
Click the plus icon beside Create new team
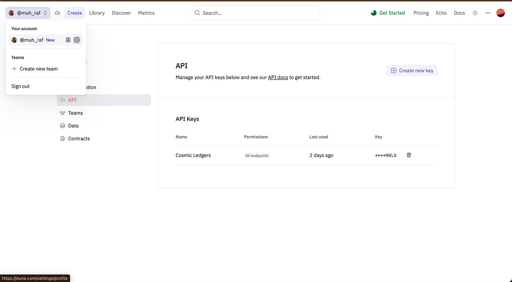[14, 69]
